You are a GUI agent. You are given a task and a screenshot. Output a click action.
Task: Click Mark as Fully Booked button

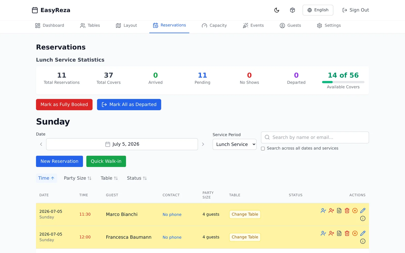pos(64,104)
